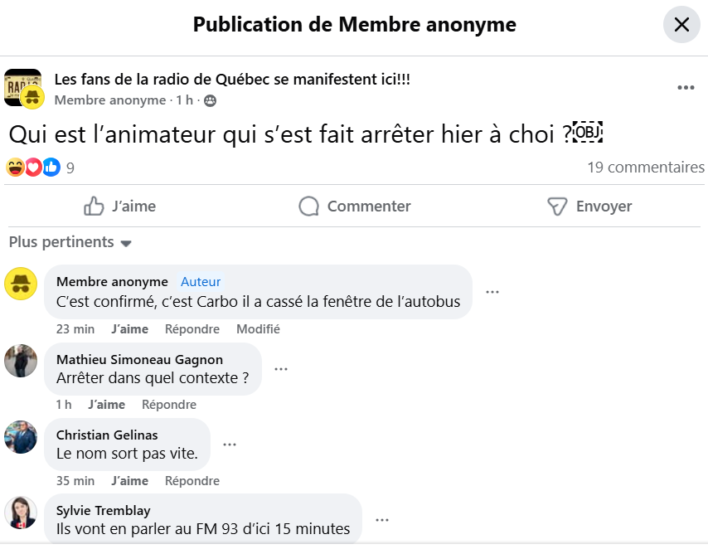Click Christian Gelinas's profile name
708x554 pixels.
107,435
